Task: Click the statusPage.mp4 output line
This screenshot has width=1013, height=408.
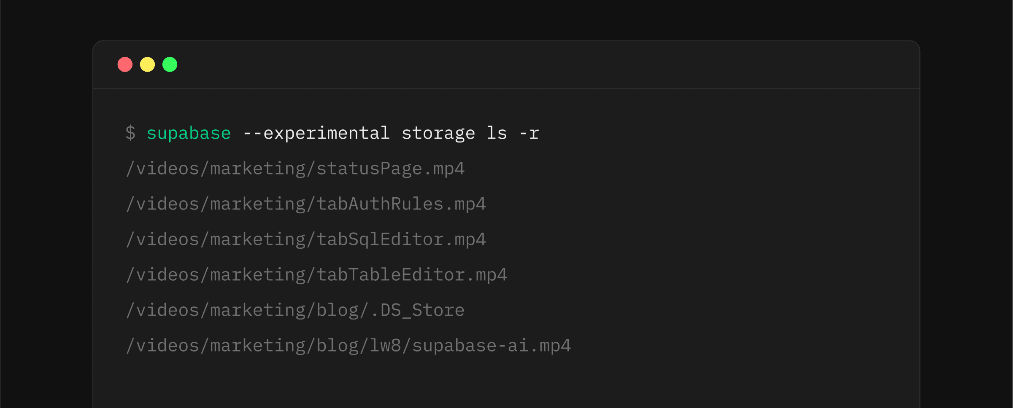Action: click(x=295, y=169)
